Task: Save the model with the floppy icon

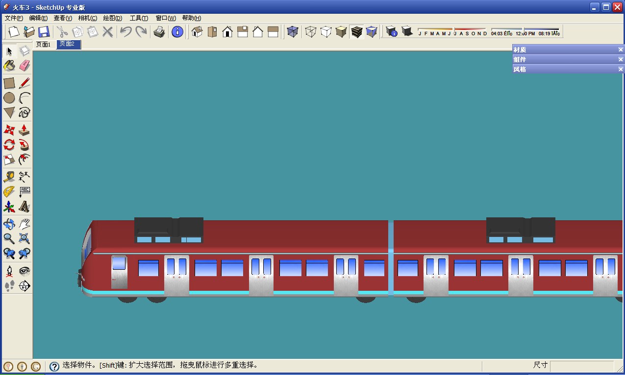Action: (44, 32)
